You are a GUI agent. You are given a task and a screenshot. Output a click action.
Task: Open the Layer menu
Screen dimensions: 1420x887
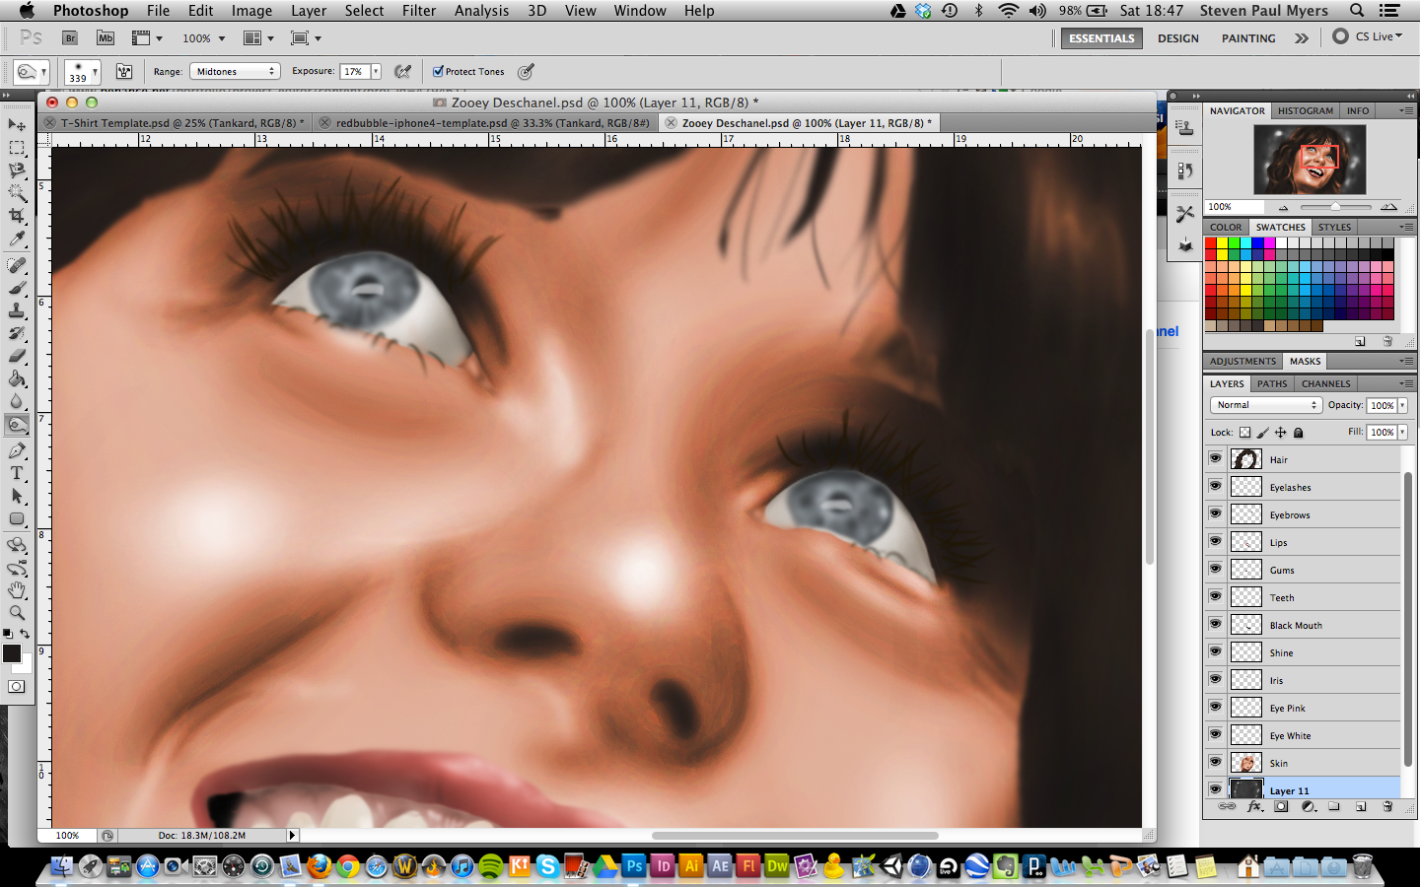click(309, 11)
